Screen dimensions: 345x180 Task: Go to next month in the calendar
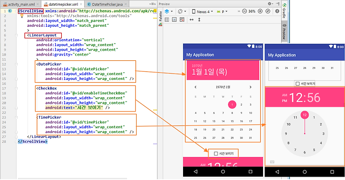click(251, 87)
